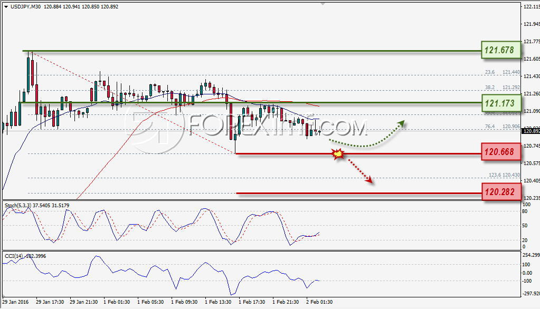Click the 1 Feb 13:30 time label
540x309 pixels.
(x=218, y=302)
